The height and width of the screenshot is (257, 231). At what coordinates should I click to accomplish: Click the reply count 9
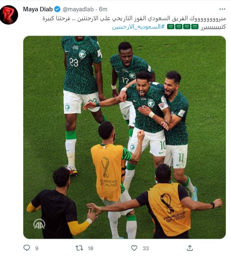(x=37, y=248)
